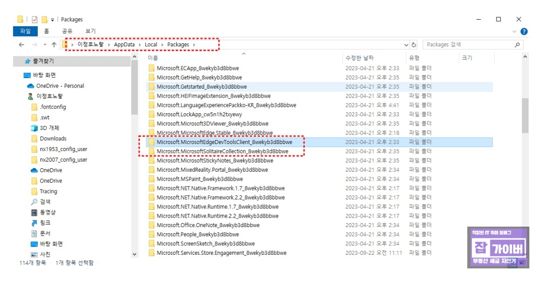Select Downloads in the navigation pane
This screenshot has height=281, width=542.
click(53, 138)
